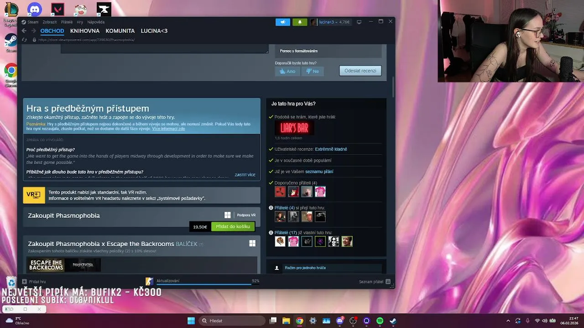Open the Steam menu
Image resolution: width=584 pixels, height=328 pixels.
pyautogui.click(x=33, y=22)
